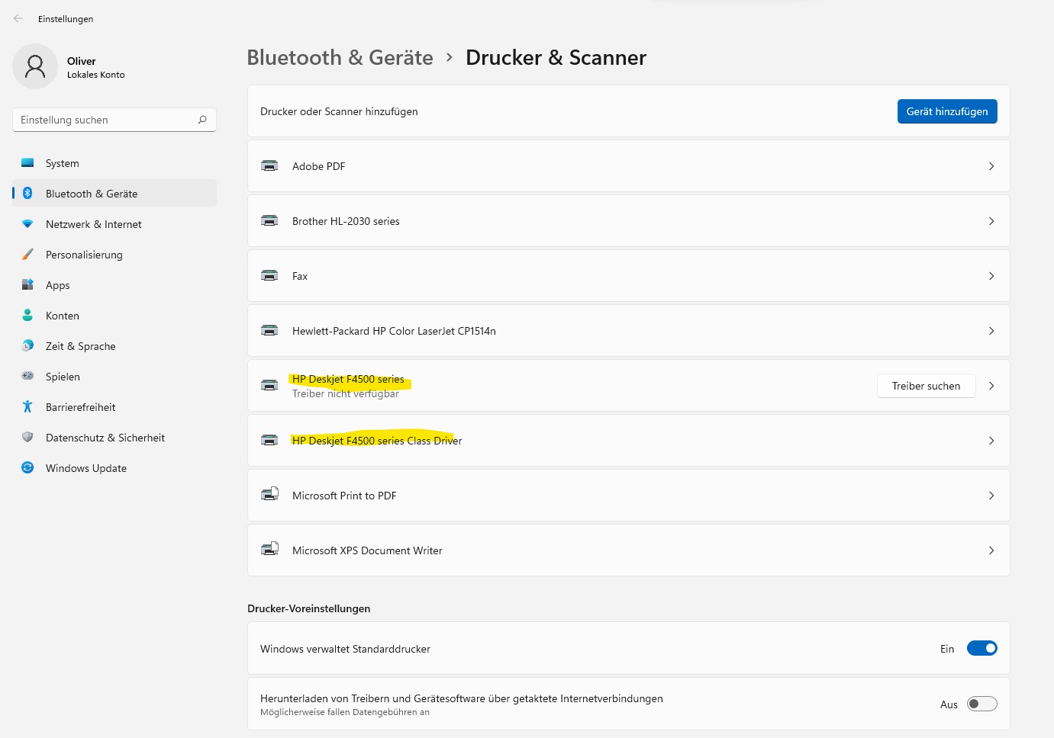Click the Bluetooth icon in the sidebar
1054x738 pixels.
coord(27,194)
